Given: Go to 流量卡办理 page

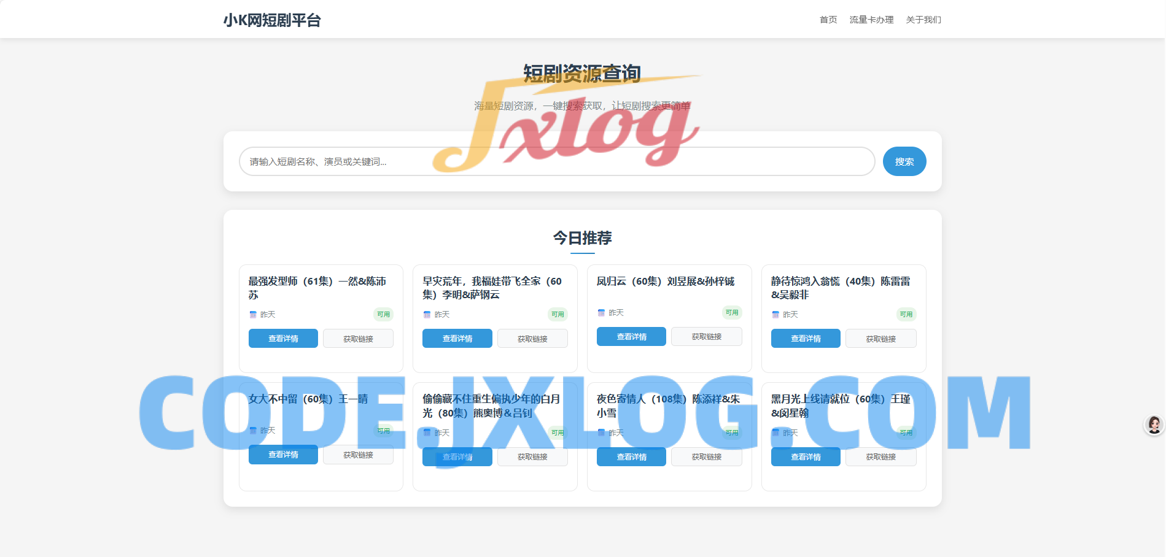Looking at the screenshot, I should click(x=871, y=20).
